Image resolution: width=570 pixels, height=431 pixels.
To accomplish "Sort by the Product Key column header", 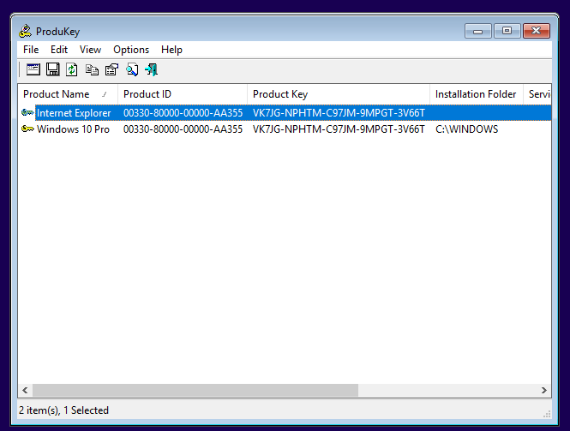I will [339, 94].
